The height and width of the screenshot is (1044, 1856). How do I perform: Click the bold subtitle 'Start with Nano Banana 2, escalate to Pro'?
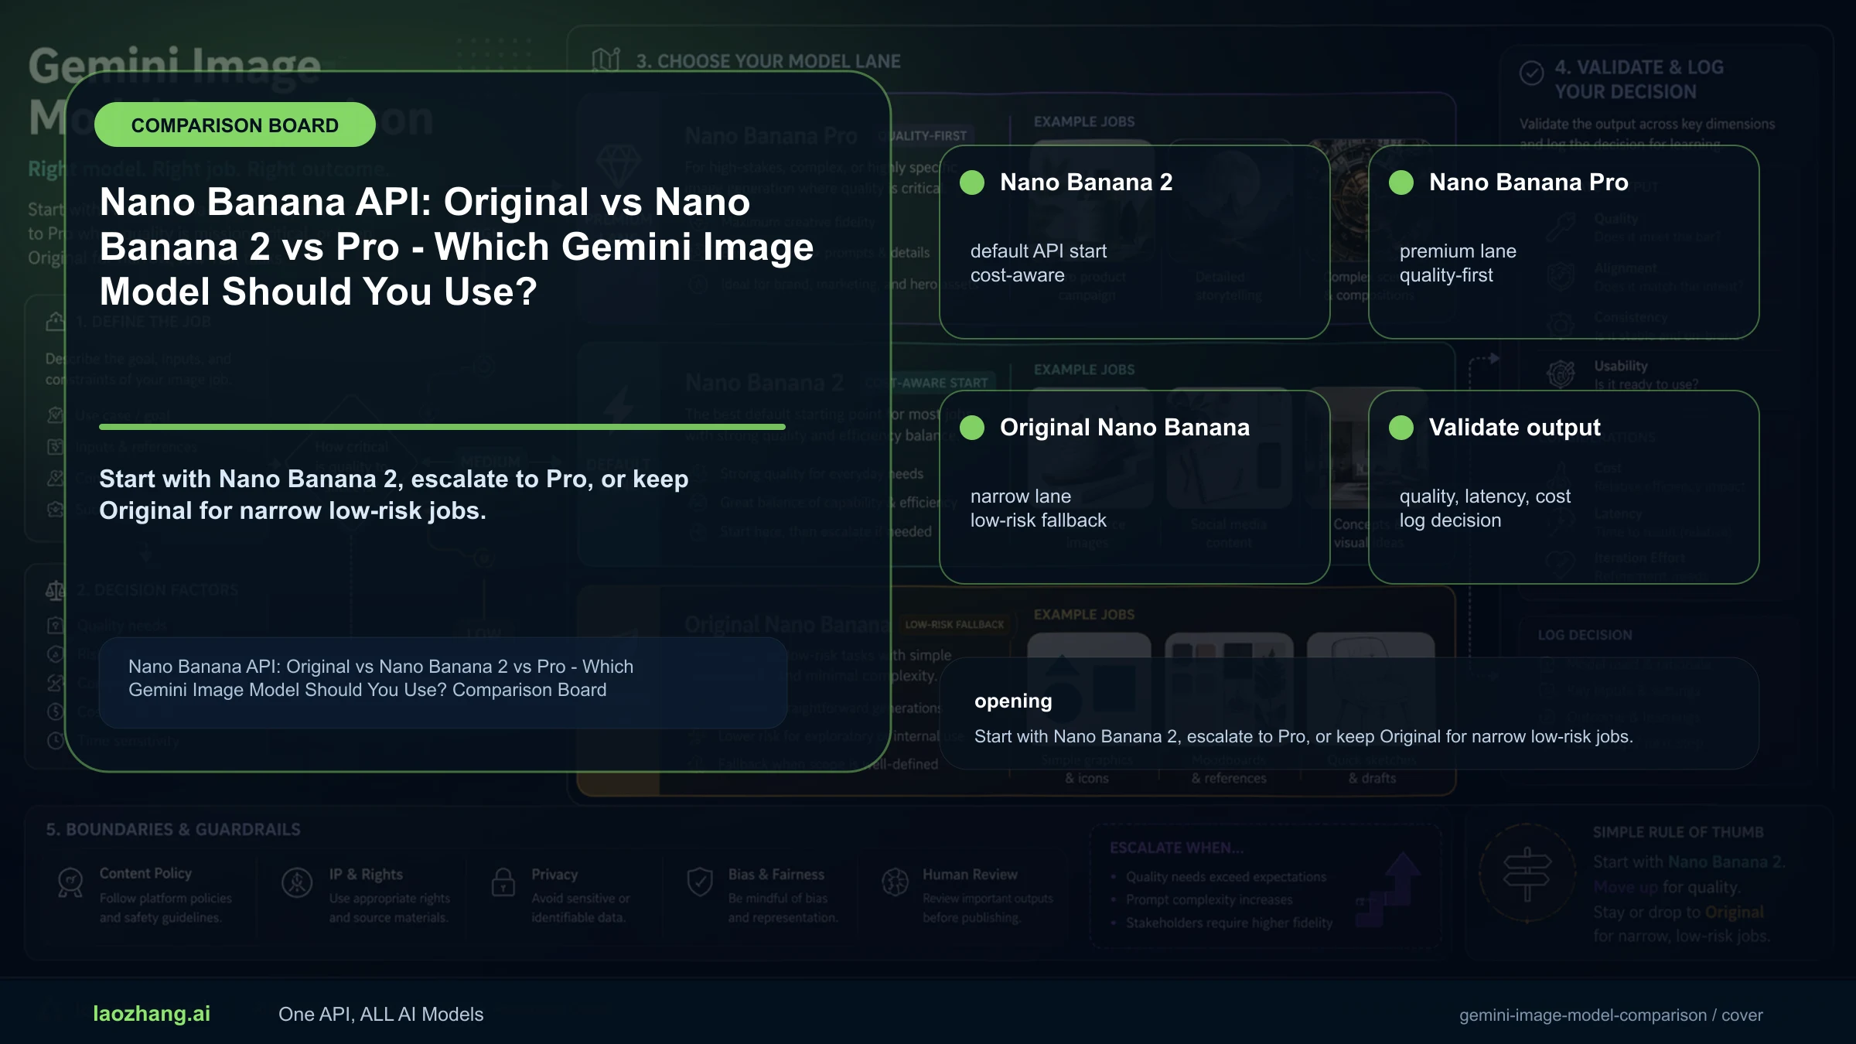[394, 495]
